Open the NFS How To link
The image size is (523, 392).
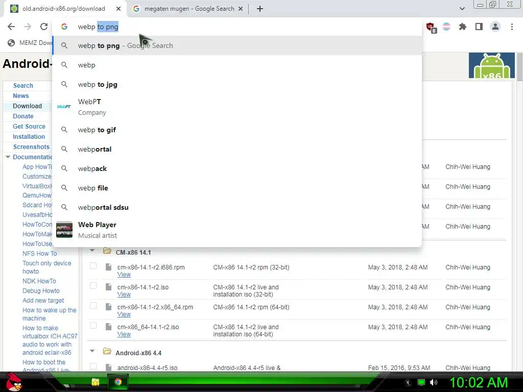40,253
